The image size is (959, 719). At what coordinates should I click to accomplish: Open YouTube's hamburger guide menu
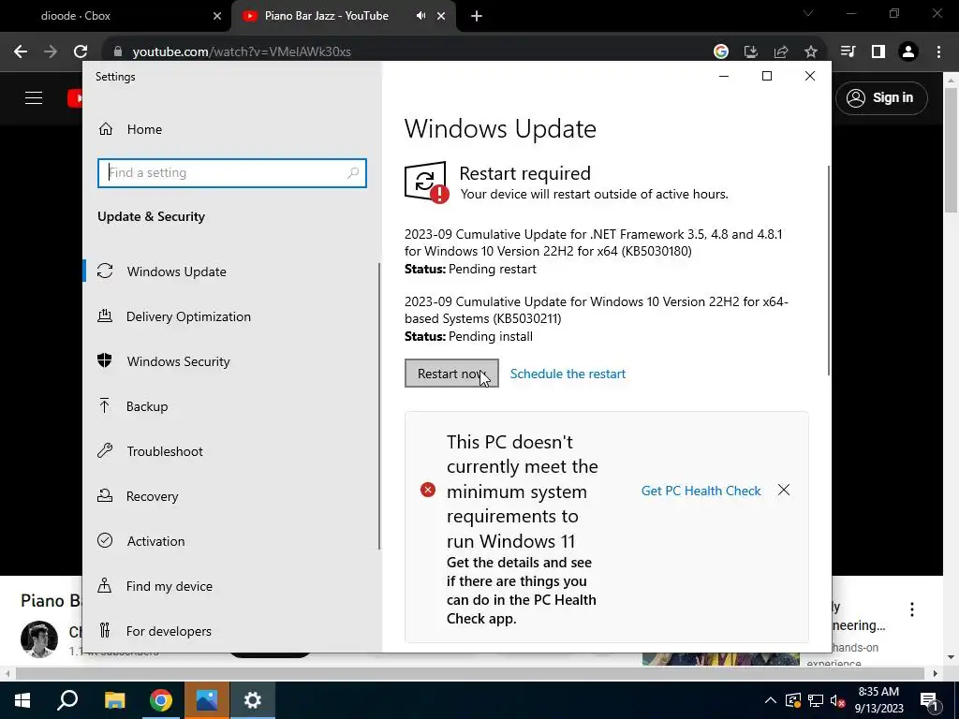click(x=34, y=97)
